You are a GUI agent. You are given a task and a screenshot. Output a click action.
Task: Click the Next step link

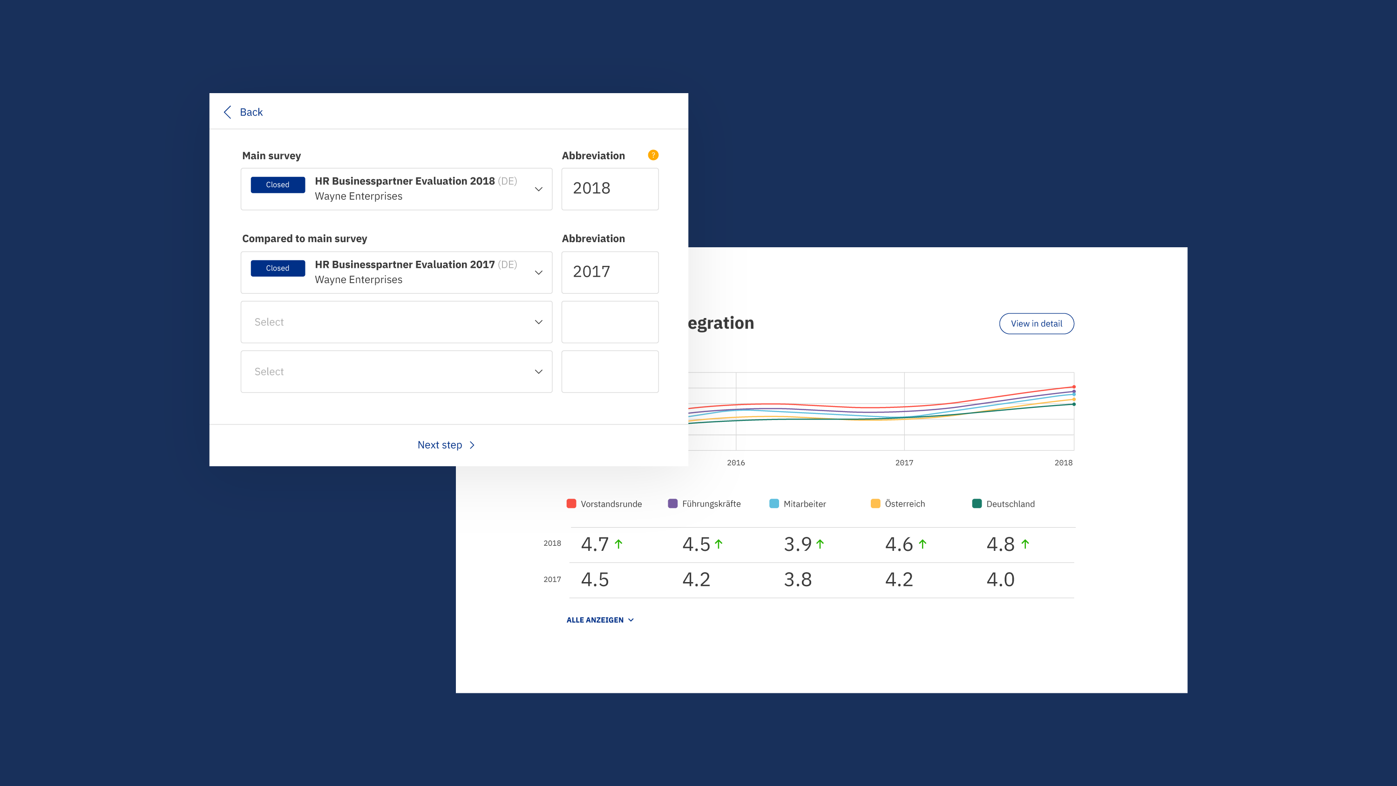(x=440, y=445)
